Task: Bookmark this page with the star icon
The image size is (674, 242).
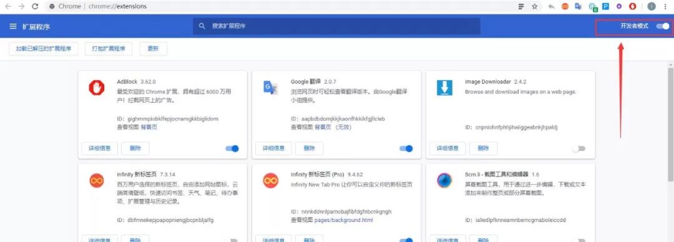Action: click(535, 6)
